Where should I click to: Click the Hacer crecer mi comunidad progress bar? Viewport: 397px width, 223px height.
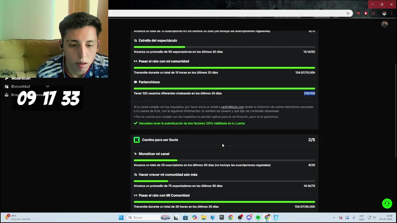click(x=224, y=181)
